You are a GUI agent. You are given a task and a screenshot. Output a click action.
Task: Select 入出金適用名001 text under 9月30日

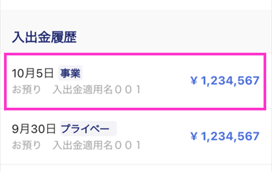click(x=96, y=145)
